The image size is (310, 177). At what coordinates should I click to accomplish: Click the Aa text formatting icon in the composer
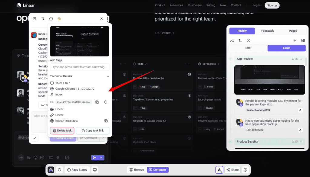click(29, 158)
